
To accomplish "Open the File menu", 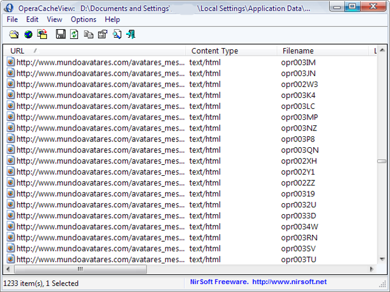I will click(x=12, y=19).
